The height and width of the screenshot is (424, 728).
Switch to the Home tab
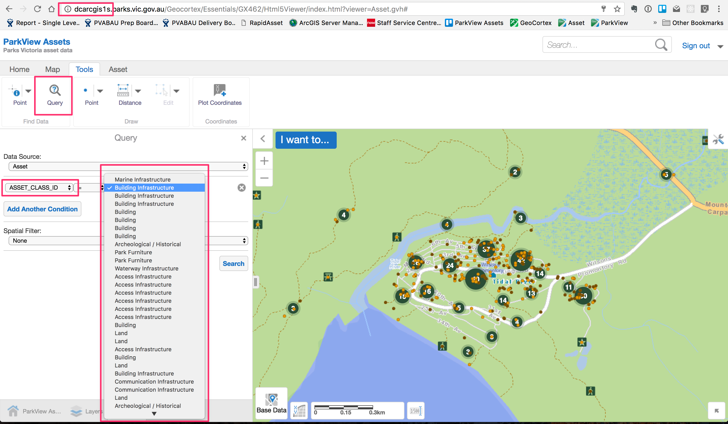click(19, 69)
